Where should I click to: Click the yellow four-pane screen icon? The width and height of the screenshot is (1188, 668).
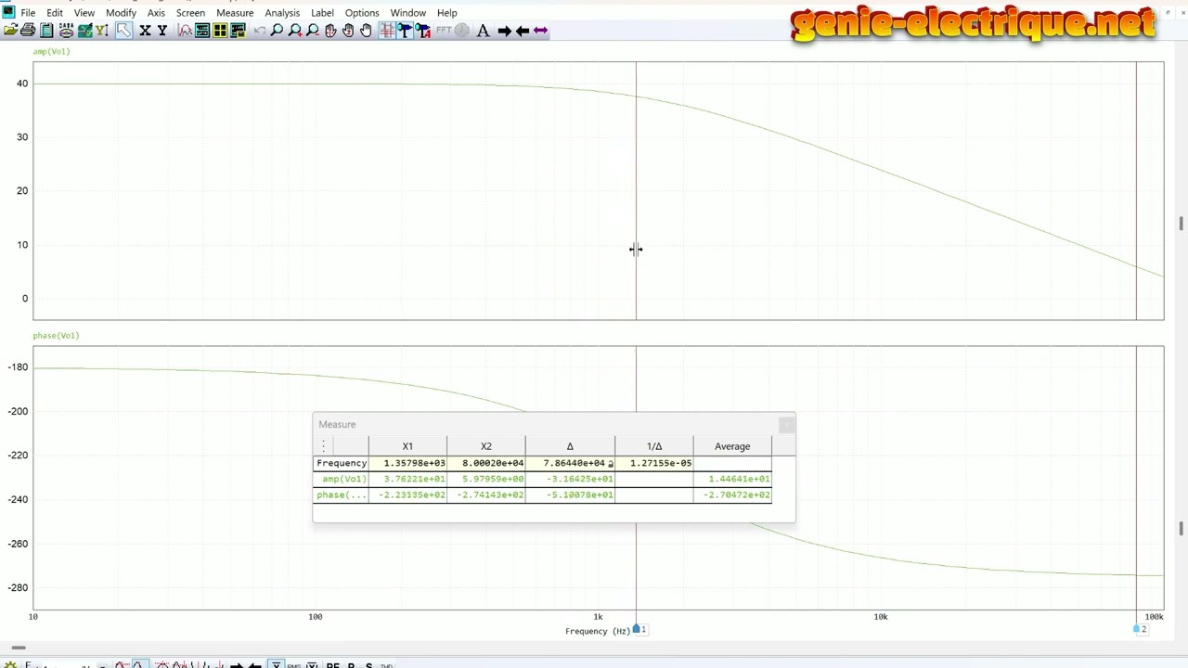[221, 31]
